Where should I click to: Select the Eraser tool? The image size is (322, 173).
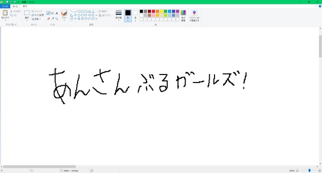pos(48,18)
